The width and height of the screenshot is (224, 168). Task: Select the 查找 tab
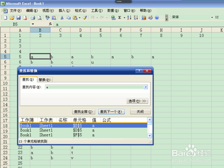(x=28, y=80)
